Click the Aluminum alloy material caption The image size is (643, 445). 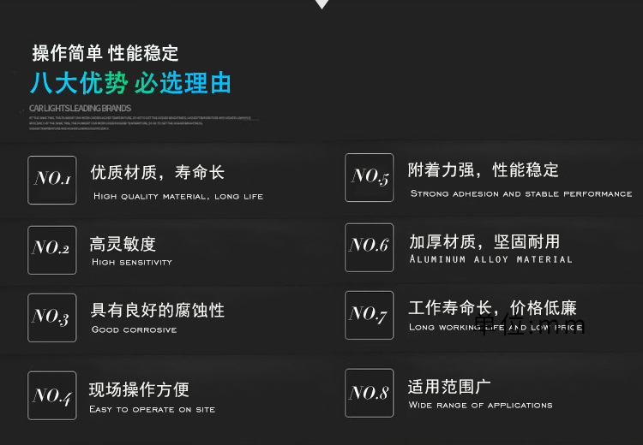point(491,259)
